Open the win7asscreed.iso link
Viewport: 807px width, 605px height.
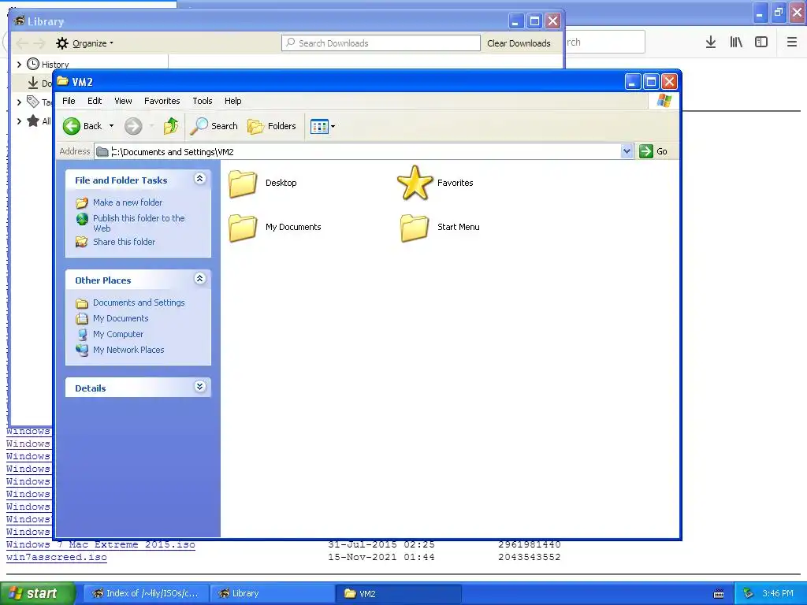pos(57,557)
